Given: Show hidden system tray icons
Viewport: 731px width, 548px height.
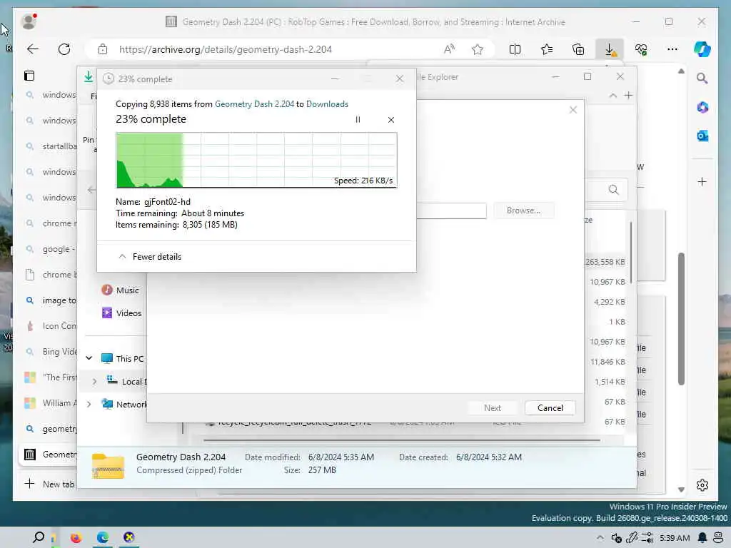Looking at the screenshot, I should pyautogui.click(x=600, y=538).
